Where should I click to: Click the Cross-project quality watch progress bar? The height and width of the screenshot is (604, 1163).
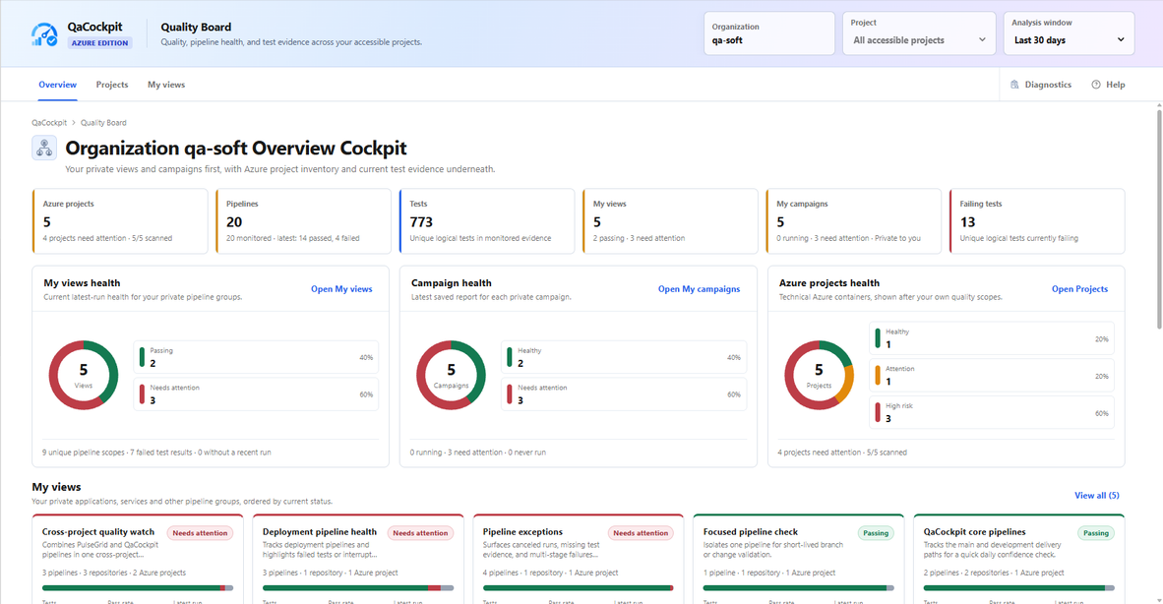tap(138, 587)
